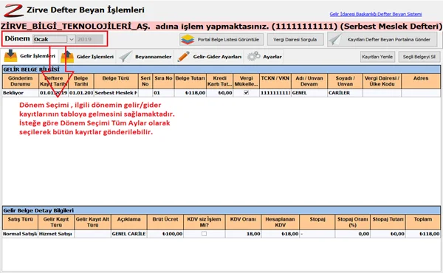Click the Stopaj Oranı (%) column header
The image size is (443, 273).
pyautogui.click(x=352, y=222)
